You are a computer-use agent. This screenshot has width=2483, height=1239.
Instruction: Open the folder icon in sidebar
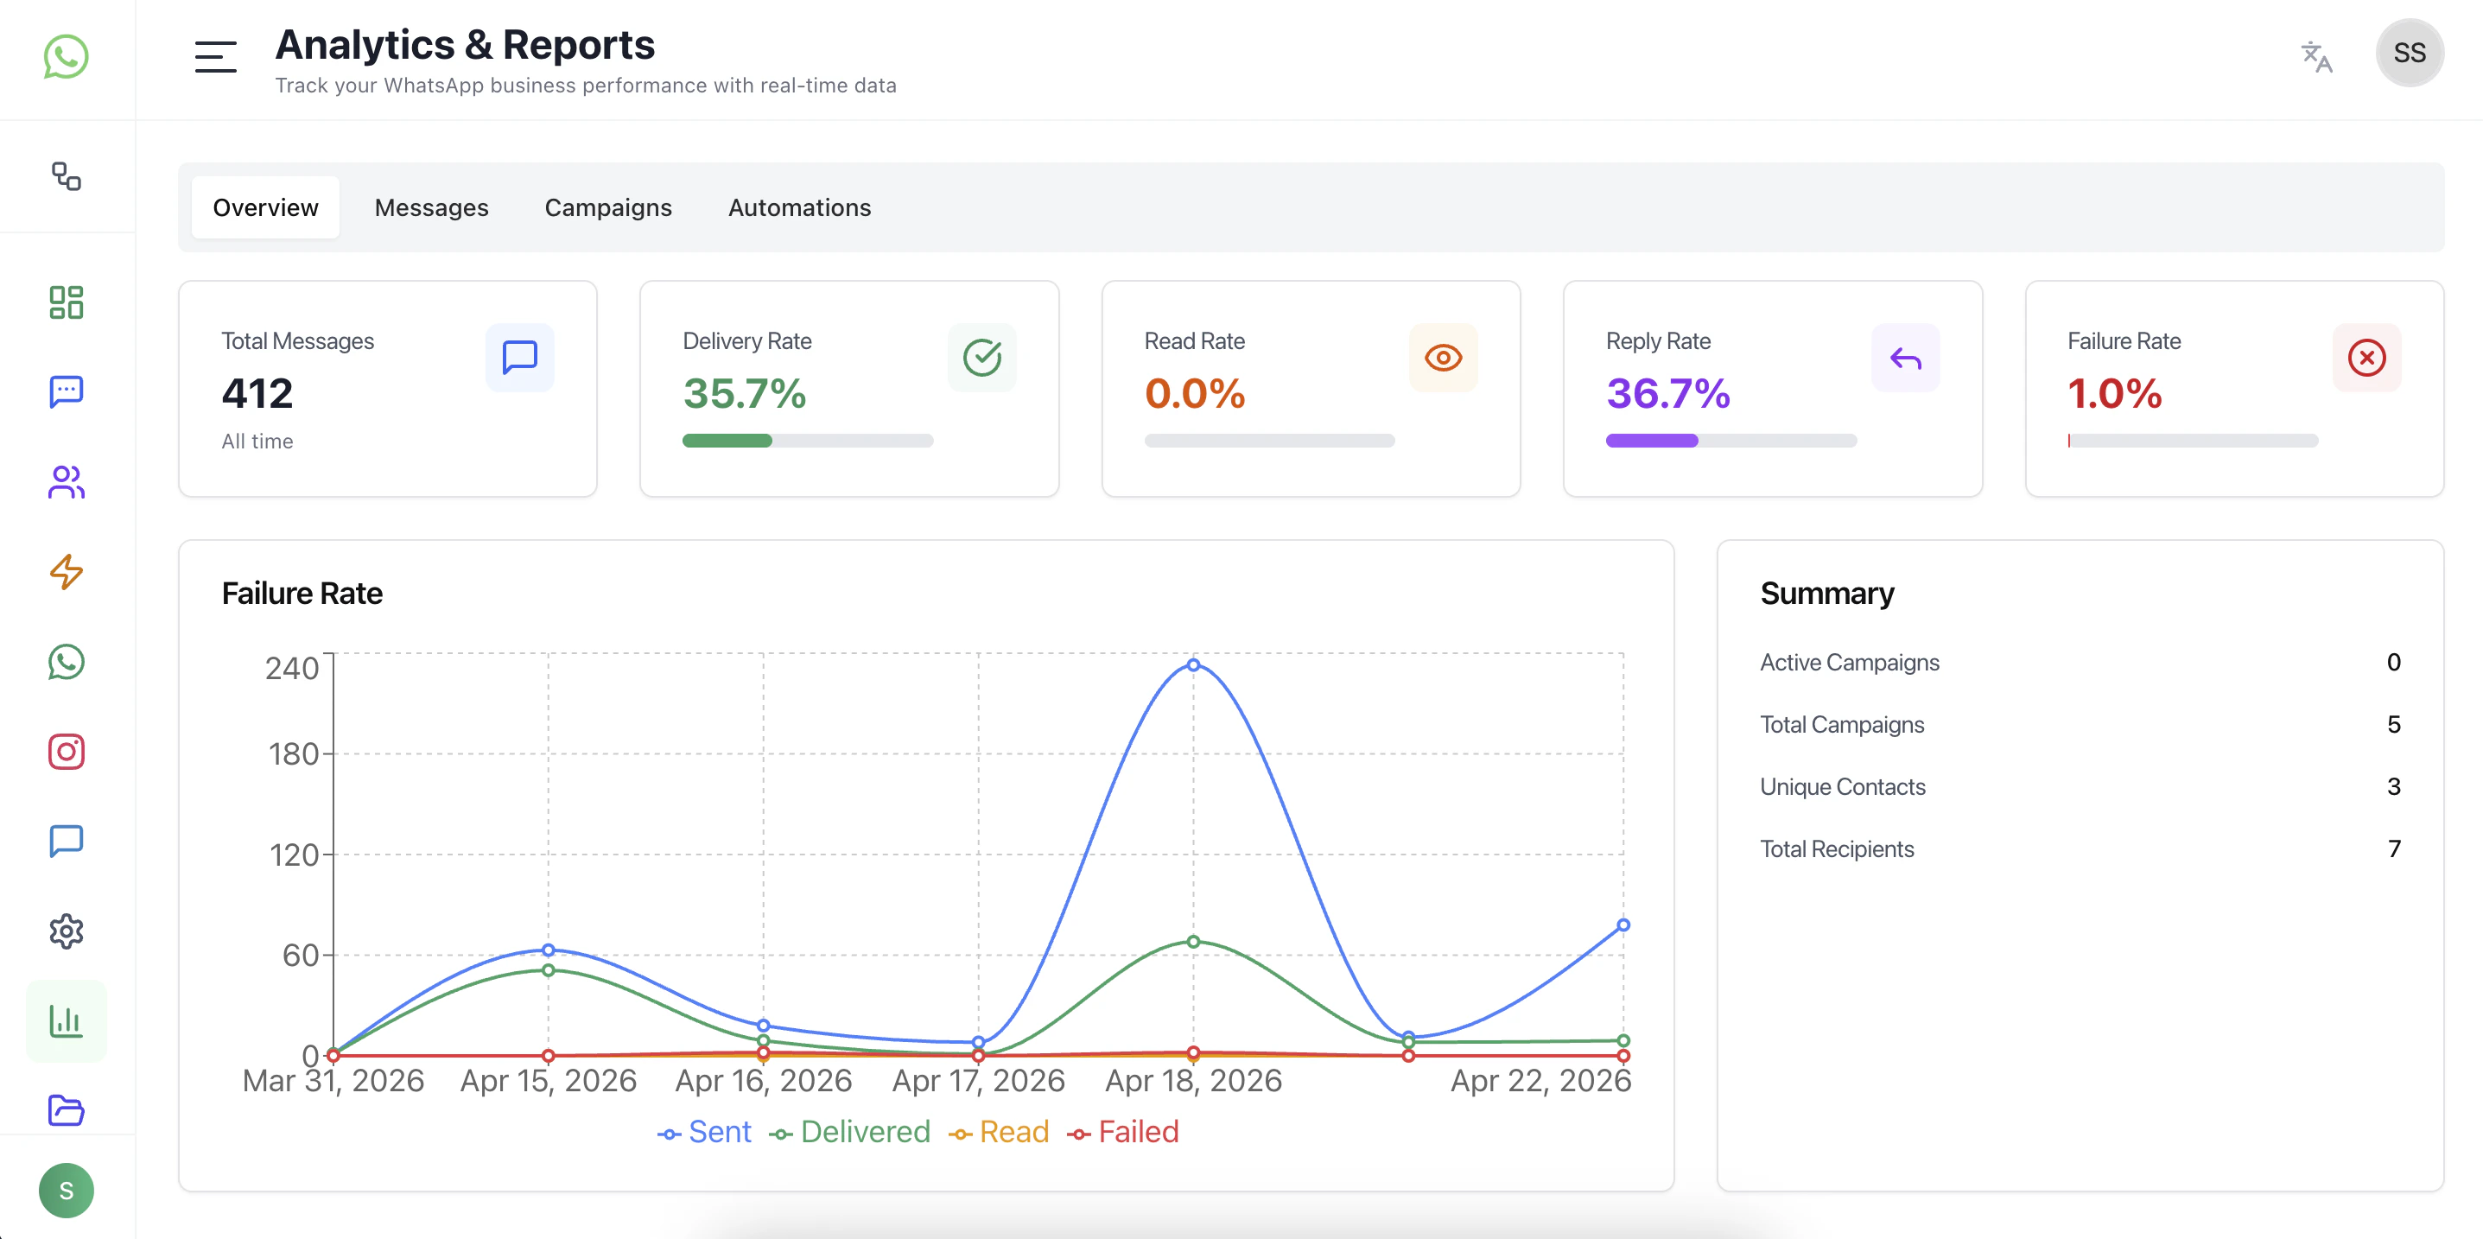click(x=66, y=1109)
